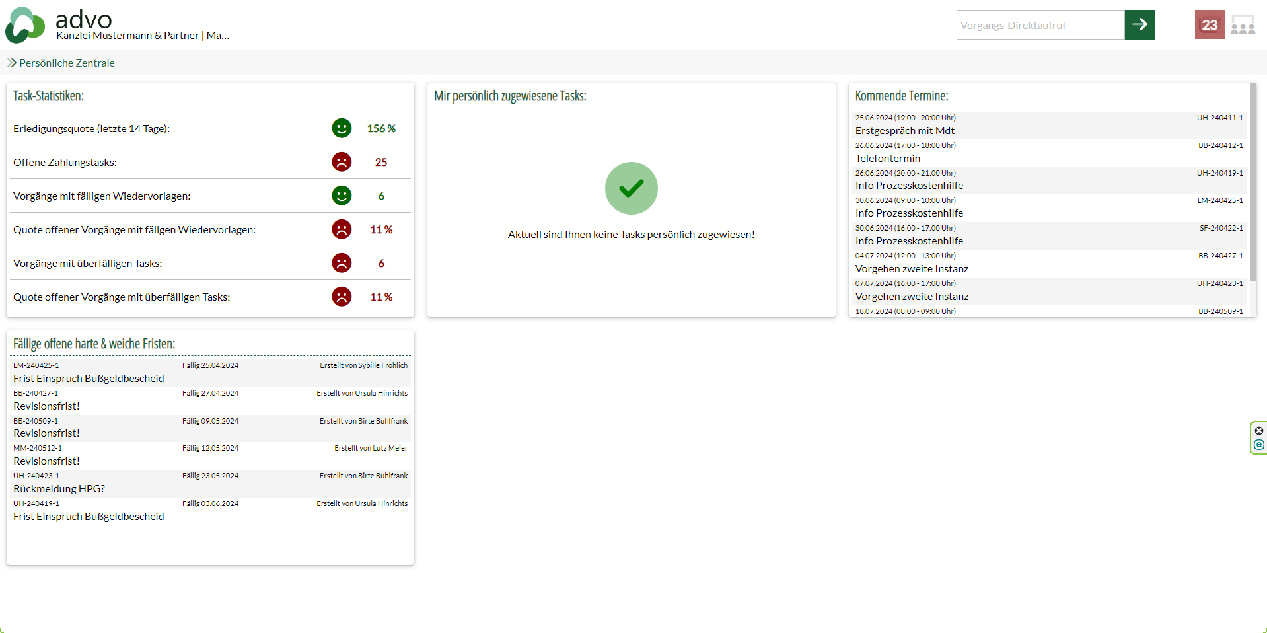Screen dimensions: 1267x633
Task: Click the large green checkmark circle
Action: 631,188
